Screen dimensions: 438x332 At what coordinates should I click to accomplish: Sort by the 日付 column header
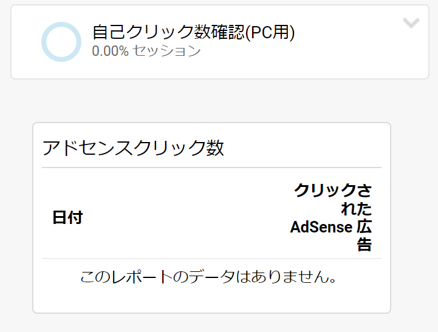tap(67, 217)
